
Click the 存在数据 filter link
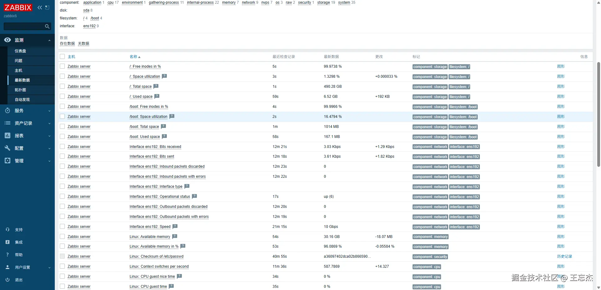[x=67, y=44]
